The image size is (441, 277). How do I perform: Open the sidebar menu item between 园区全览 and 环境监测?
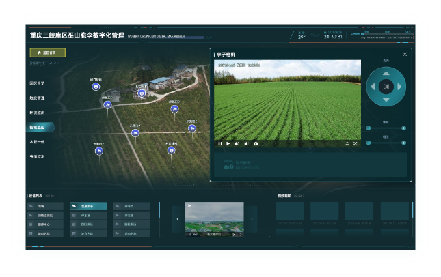pos(37,98)
